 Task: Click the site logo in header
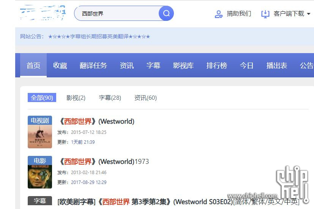click(43, 13)
